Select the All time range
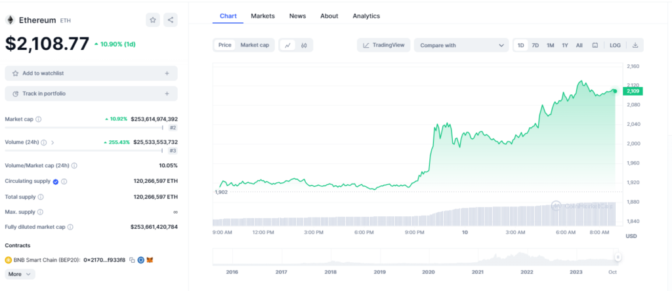The image size is (672, 291). (579, 45)
